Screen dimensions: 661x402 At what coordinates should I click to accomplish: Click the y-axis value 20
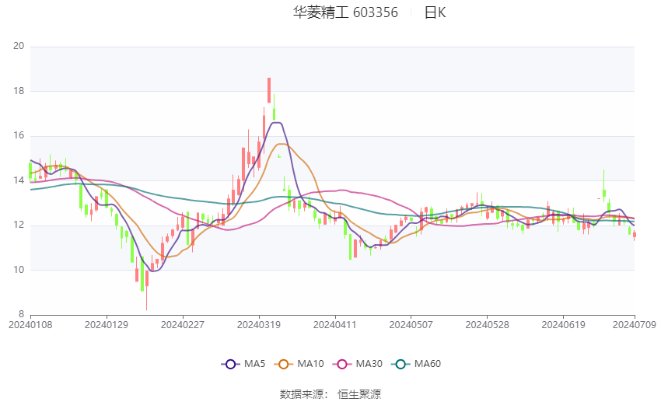click(x=19, y=46)
